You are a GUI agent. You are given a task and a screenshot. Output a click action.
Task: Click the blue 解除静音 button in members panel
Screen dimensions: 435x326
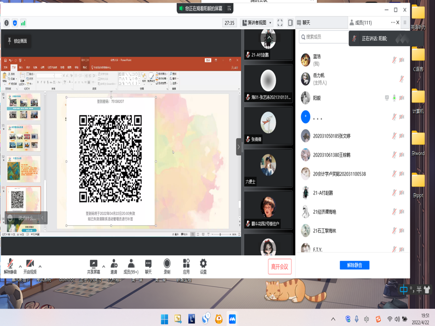[354, 265]
